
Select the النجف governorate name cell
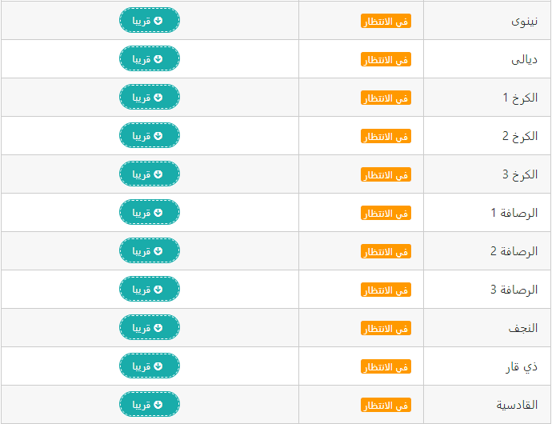(487, 328)
